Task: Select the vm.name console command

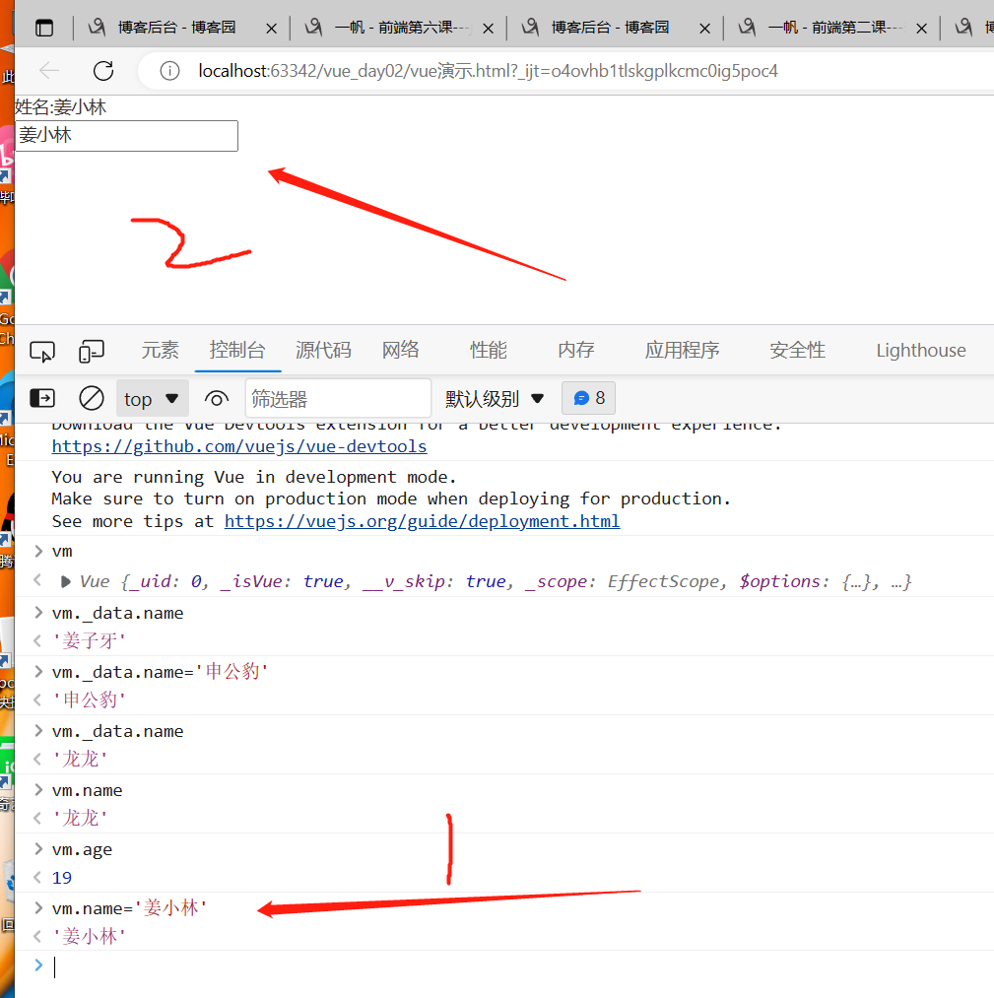Action: tap(87, 790)
